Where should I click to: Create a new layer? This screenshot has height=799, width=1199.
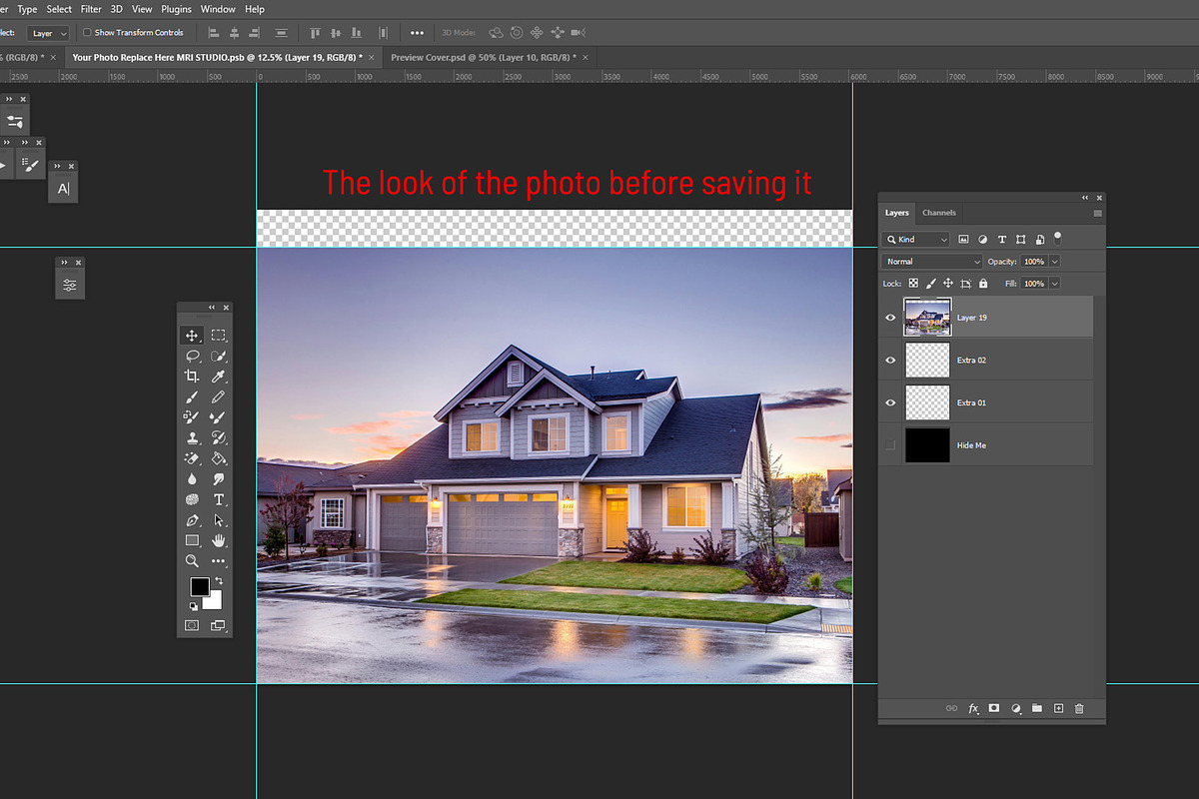(1058, 708)
